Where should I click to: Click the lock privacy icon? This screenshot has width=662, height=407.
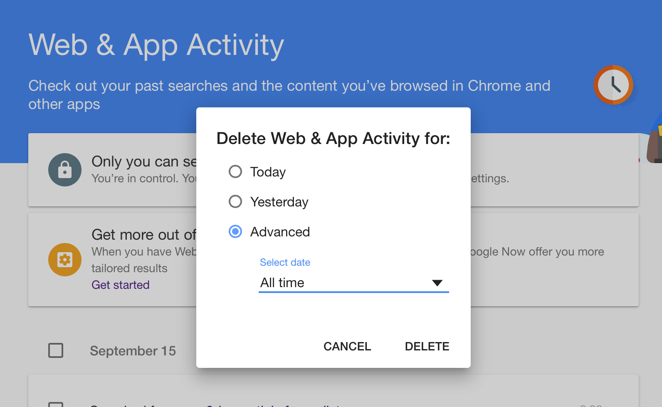[65, 170]
